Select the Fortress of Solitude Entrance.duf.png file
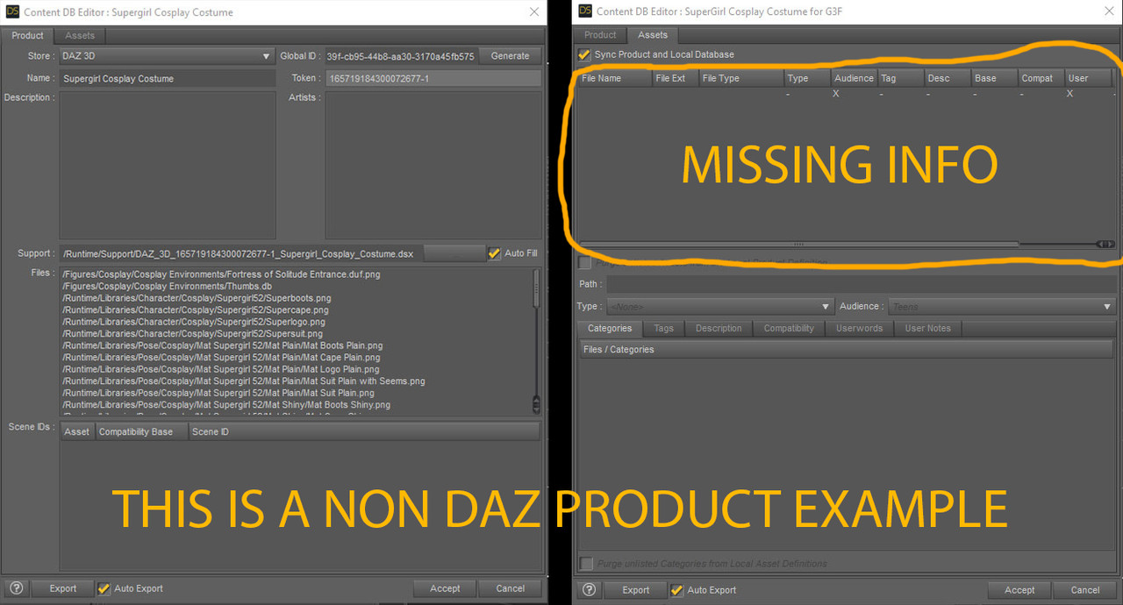 pos(221,274)
